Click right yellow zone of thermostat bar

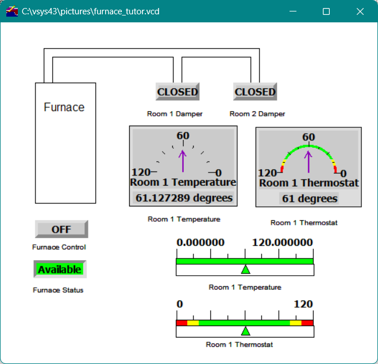(295, 323)
